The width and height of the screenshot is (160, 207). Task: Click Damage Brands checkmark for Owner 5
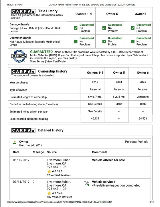coord(104,28)
